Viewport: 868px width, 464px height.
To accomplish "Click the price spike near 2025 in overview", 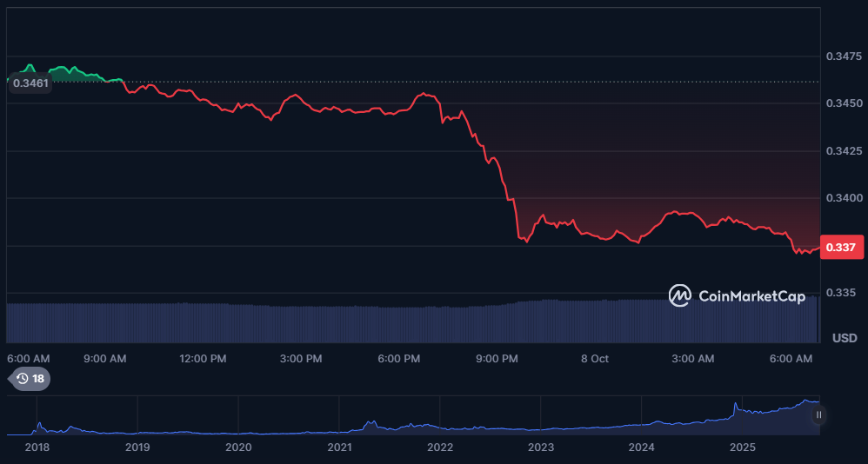I will [736, 407].
